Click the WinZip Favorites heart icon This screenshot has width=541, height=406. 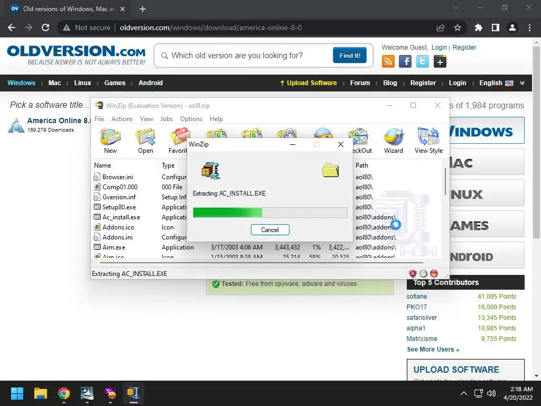click(x=179, y=141)
